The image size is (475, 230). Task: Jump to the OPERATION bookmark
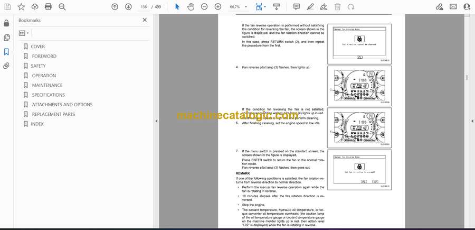(x=44, y=76)
